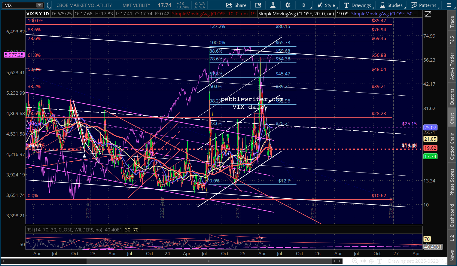Click the zoom in magnifier icon

pos(355,261)
